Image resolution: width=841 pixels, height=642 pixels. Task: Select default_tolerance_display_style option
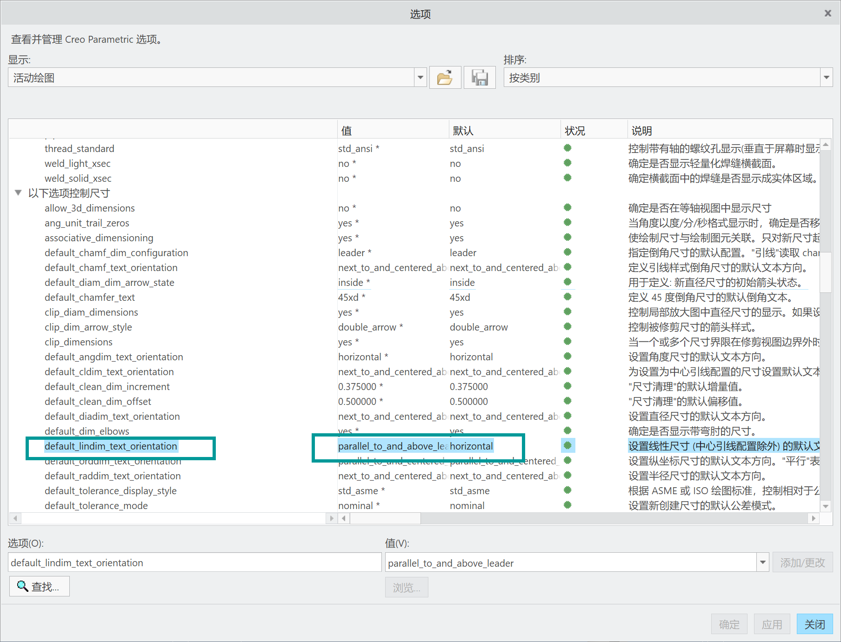111,490
